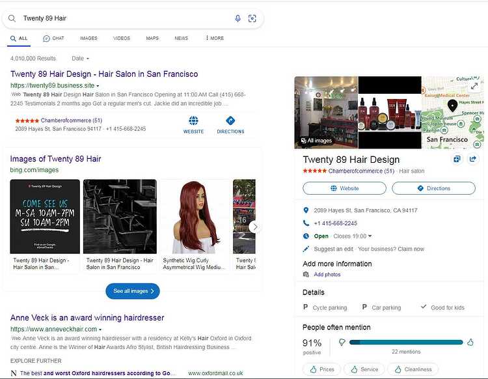Image resolution: width=488 pixels, height=379 pixels.
Task: Open Images of Twenty 89 Hair heading link
Action: [x=55, y=159]
